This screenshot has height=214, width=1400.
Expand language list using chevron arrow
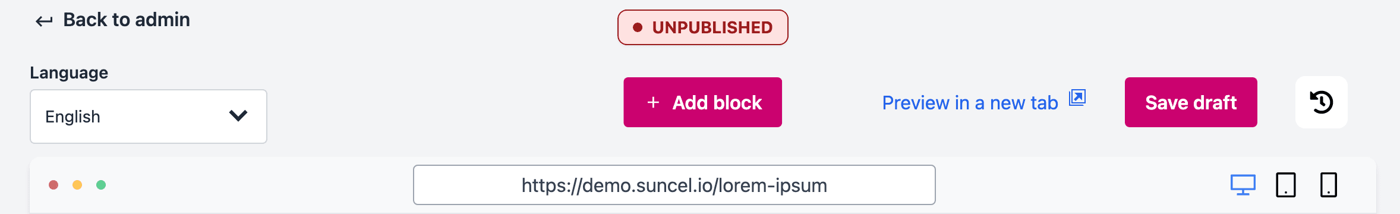(238, 116)
